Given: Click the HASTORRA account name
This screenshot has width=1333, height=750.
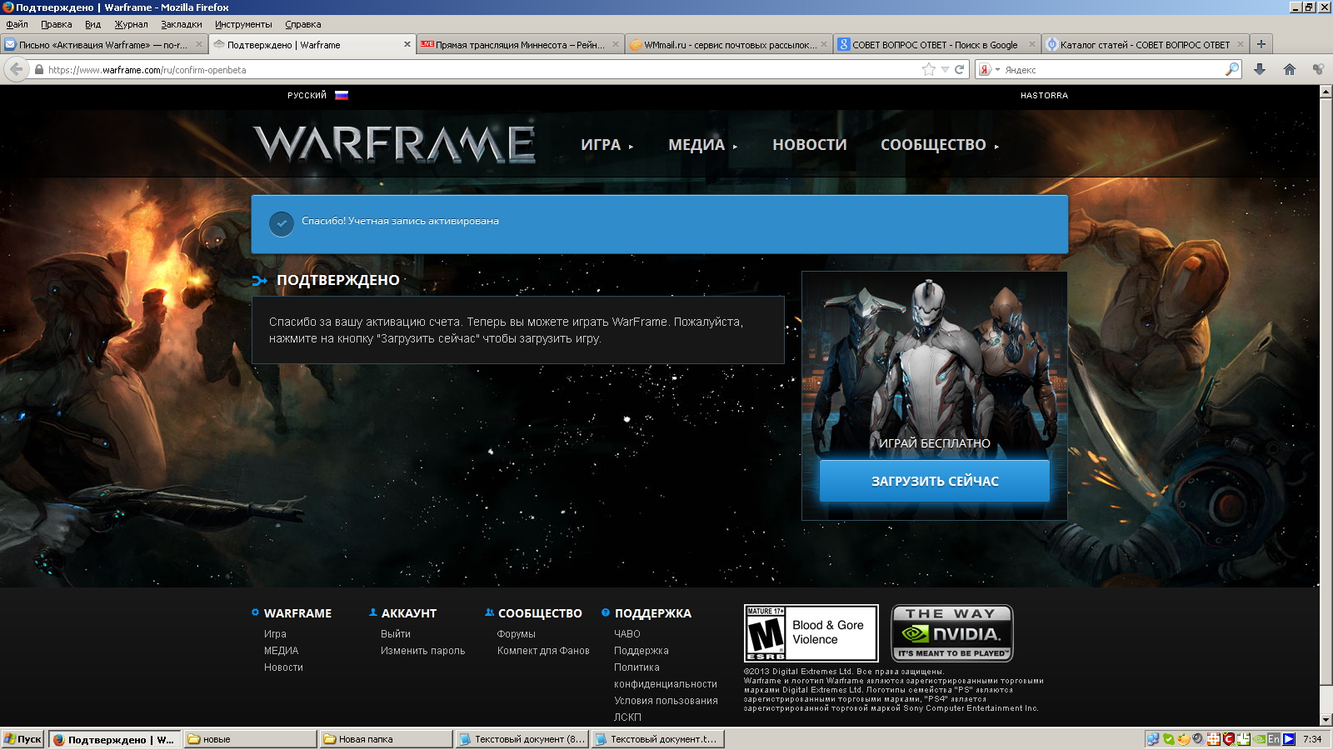Looking at the screenshot, I should pyautogui.click(x=1044, y=96).
